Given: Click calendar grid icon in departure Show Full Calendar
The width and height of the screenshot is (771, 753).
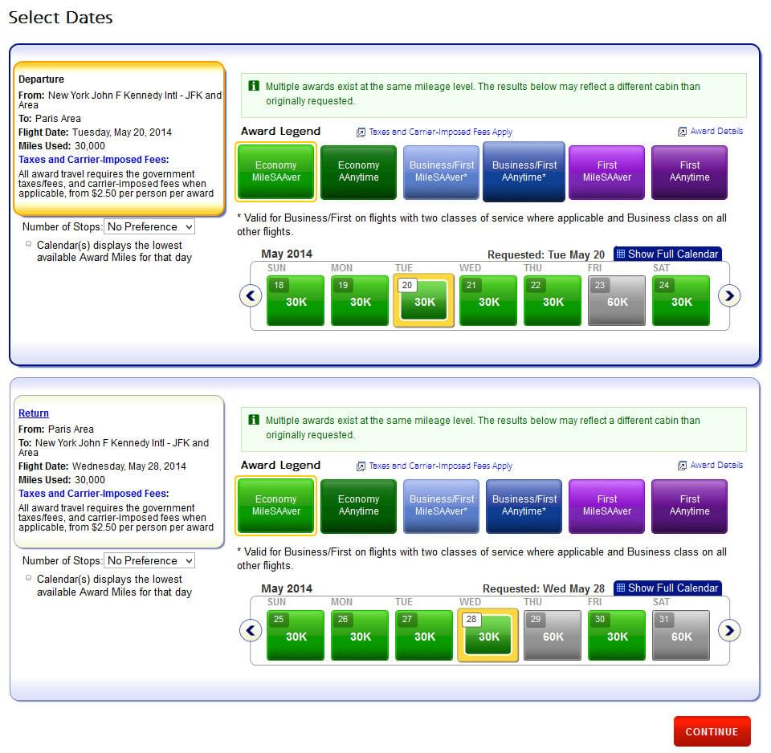Looking at the screenshot, I should [x=621, y=254].
